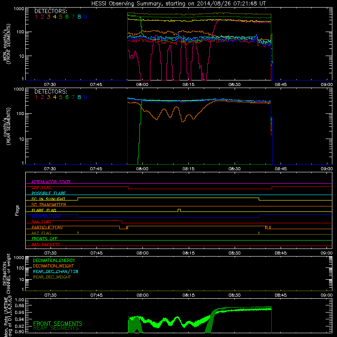337x337 pixels.
Task: Click the counts/s REAR SEGMENTS axis title
Action: pyautogui.click(x=6, y=126)
